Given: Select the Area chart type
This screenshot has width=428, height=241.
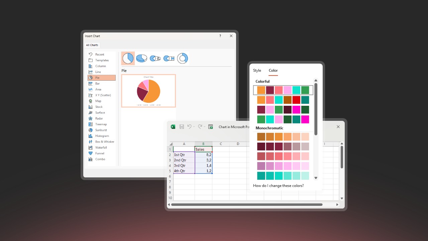Looking at the screenshot, I should pyautogui.click(x=102, y=89).
